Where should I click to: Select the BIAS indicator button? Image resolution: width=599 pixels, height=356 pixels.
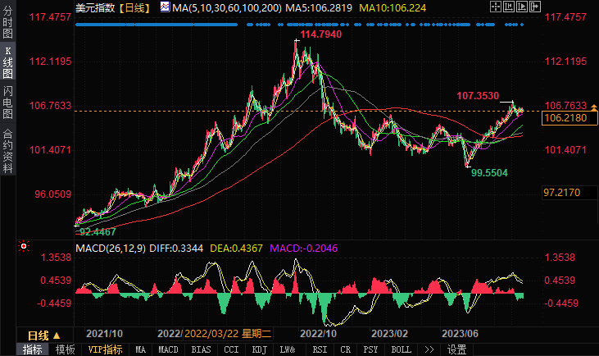[x=199, y=349]
